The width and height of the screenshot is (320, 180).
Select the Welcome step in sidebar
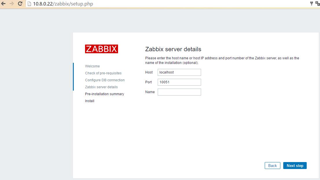point(93,66)
